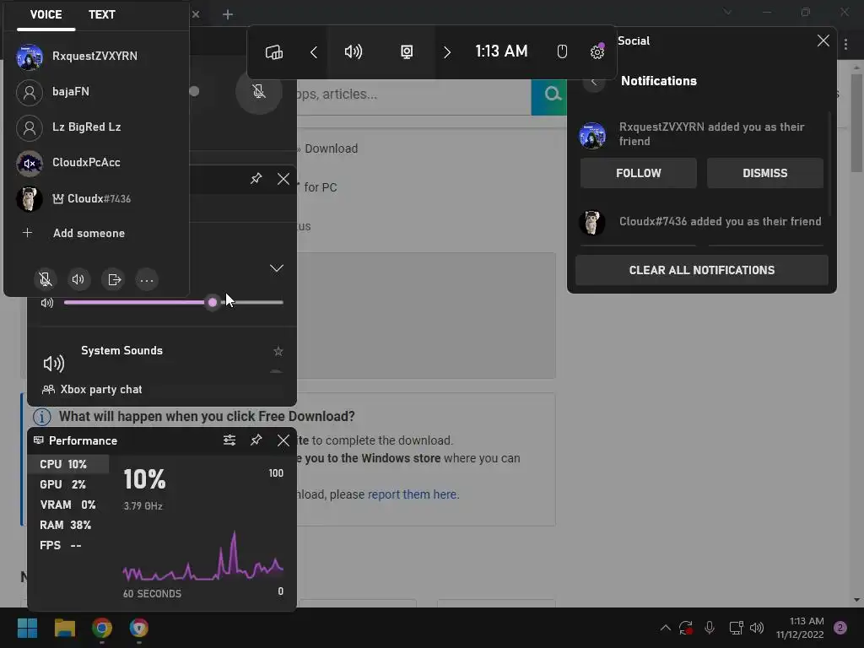This screenshot has width=864, height=648.
Task: Click the info icon beside What will happen
Action: 42,417
